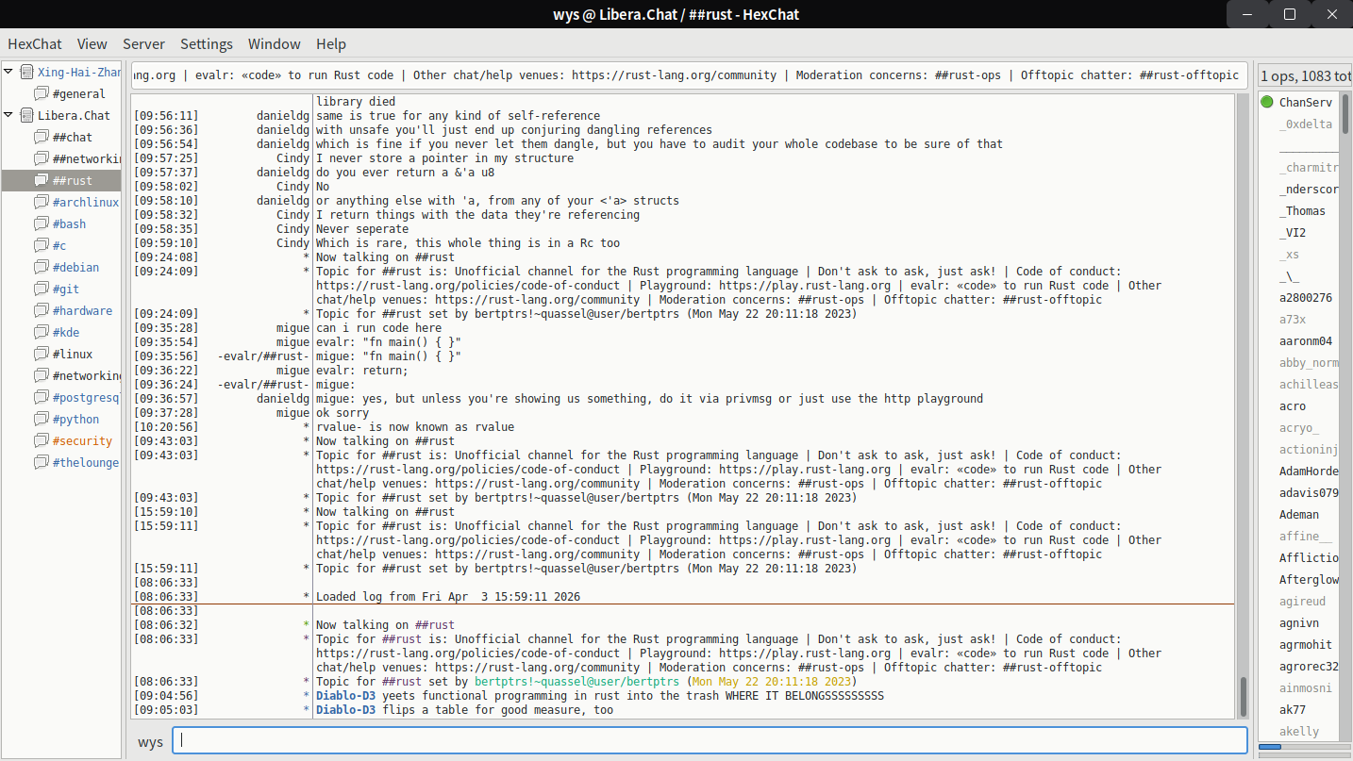Click the server icon next to Libera.Chat

[x=26, y=115]
